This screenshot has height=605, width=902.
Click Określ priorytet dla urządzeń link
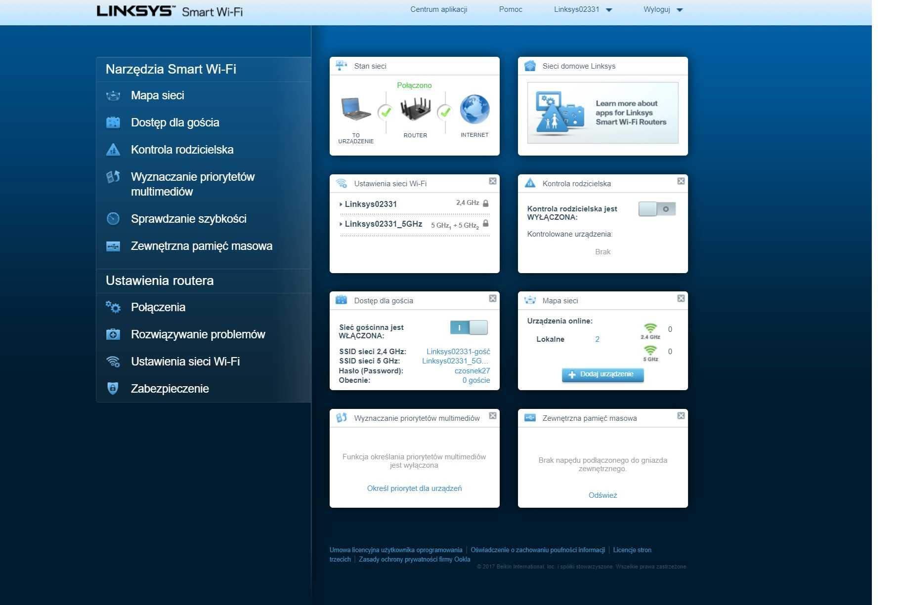pos(414,488)
